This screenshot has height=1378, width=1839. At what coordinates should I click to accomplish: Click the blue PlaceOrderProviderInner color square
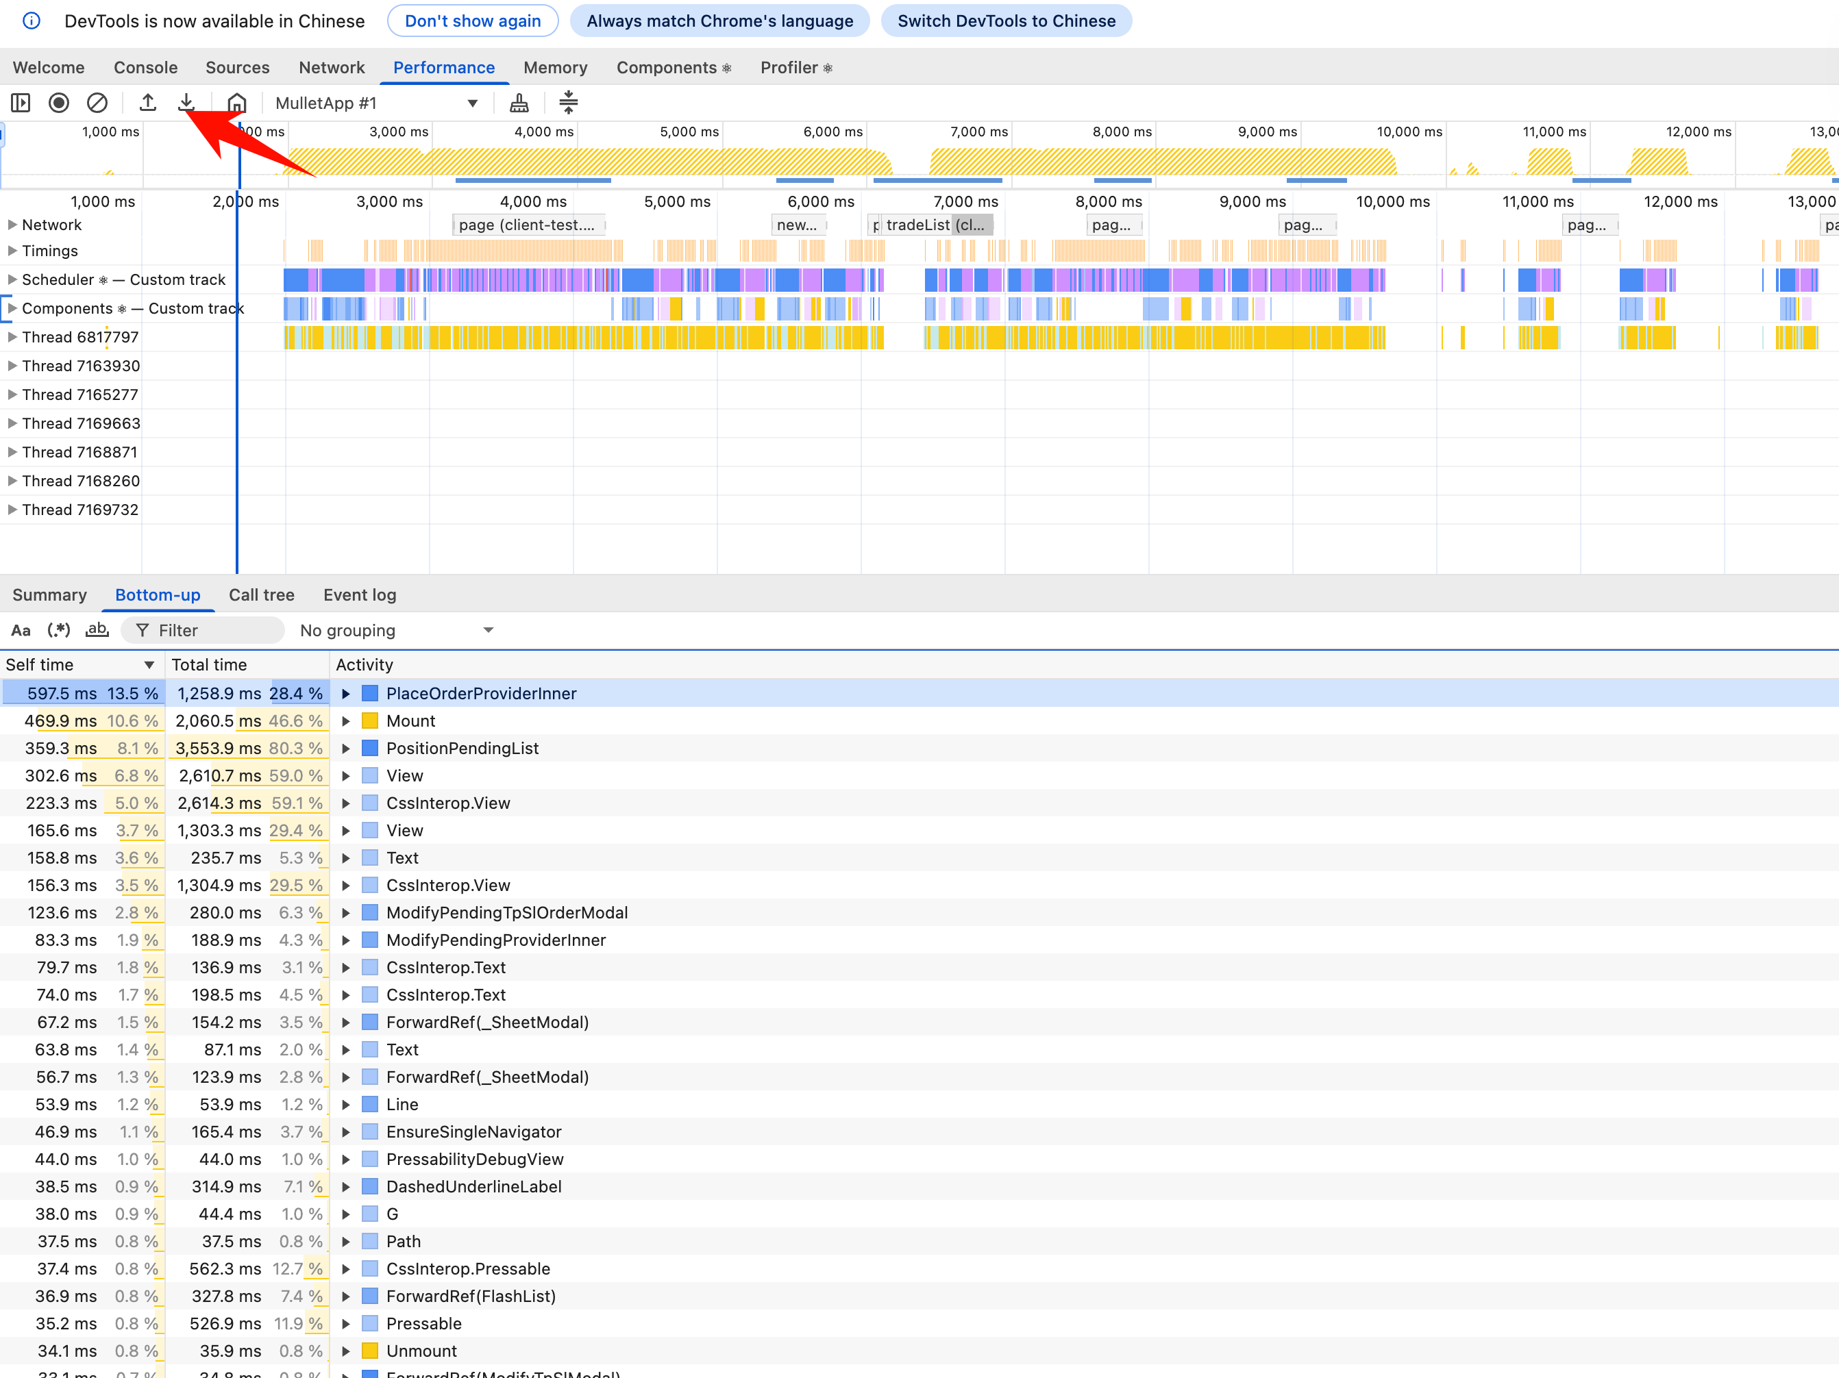click(x=371, y=694)
